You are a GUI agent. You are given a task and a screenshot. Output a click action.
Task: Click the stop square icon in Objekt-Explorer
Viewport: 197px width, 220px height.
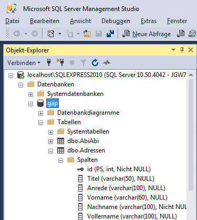tap(72, 62)
